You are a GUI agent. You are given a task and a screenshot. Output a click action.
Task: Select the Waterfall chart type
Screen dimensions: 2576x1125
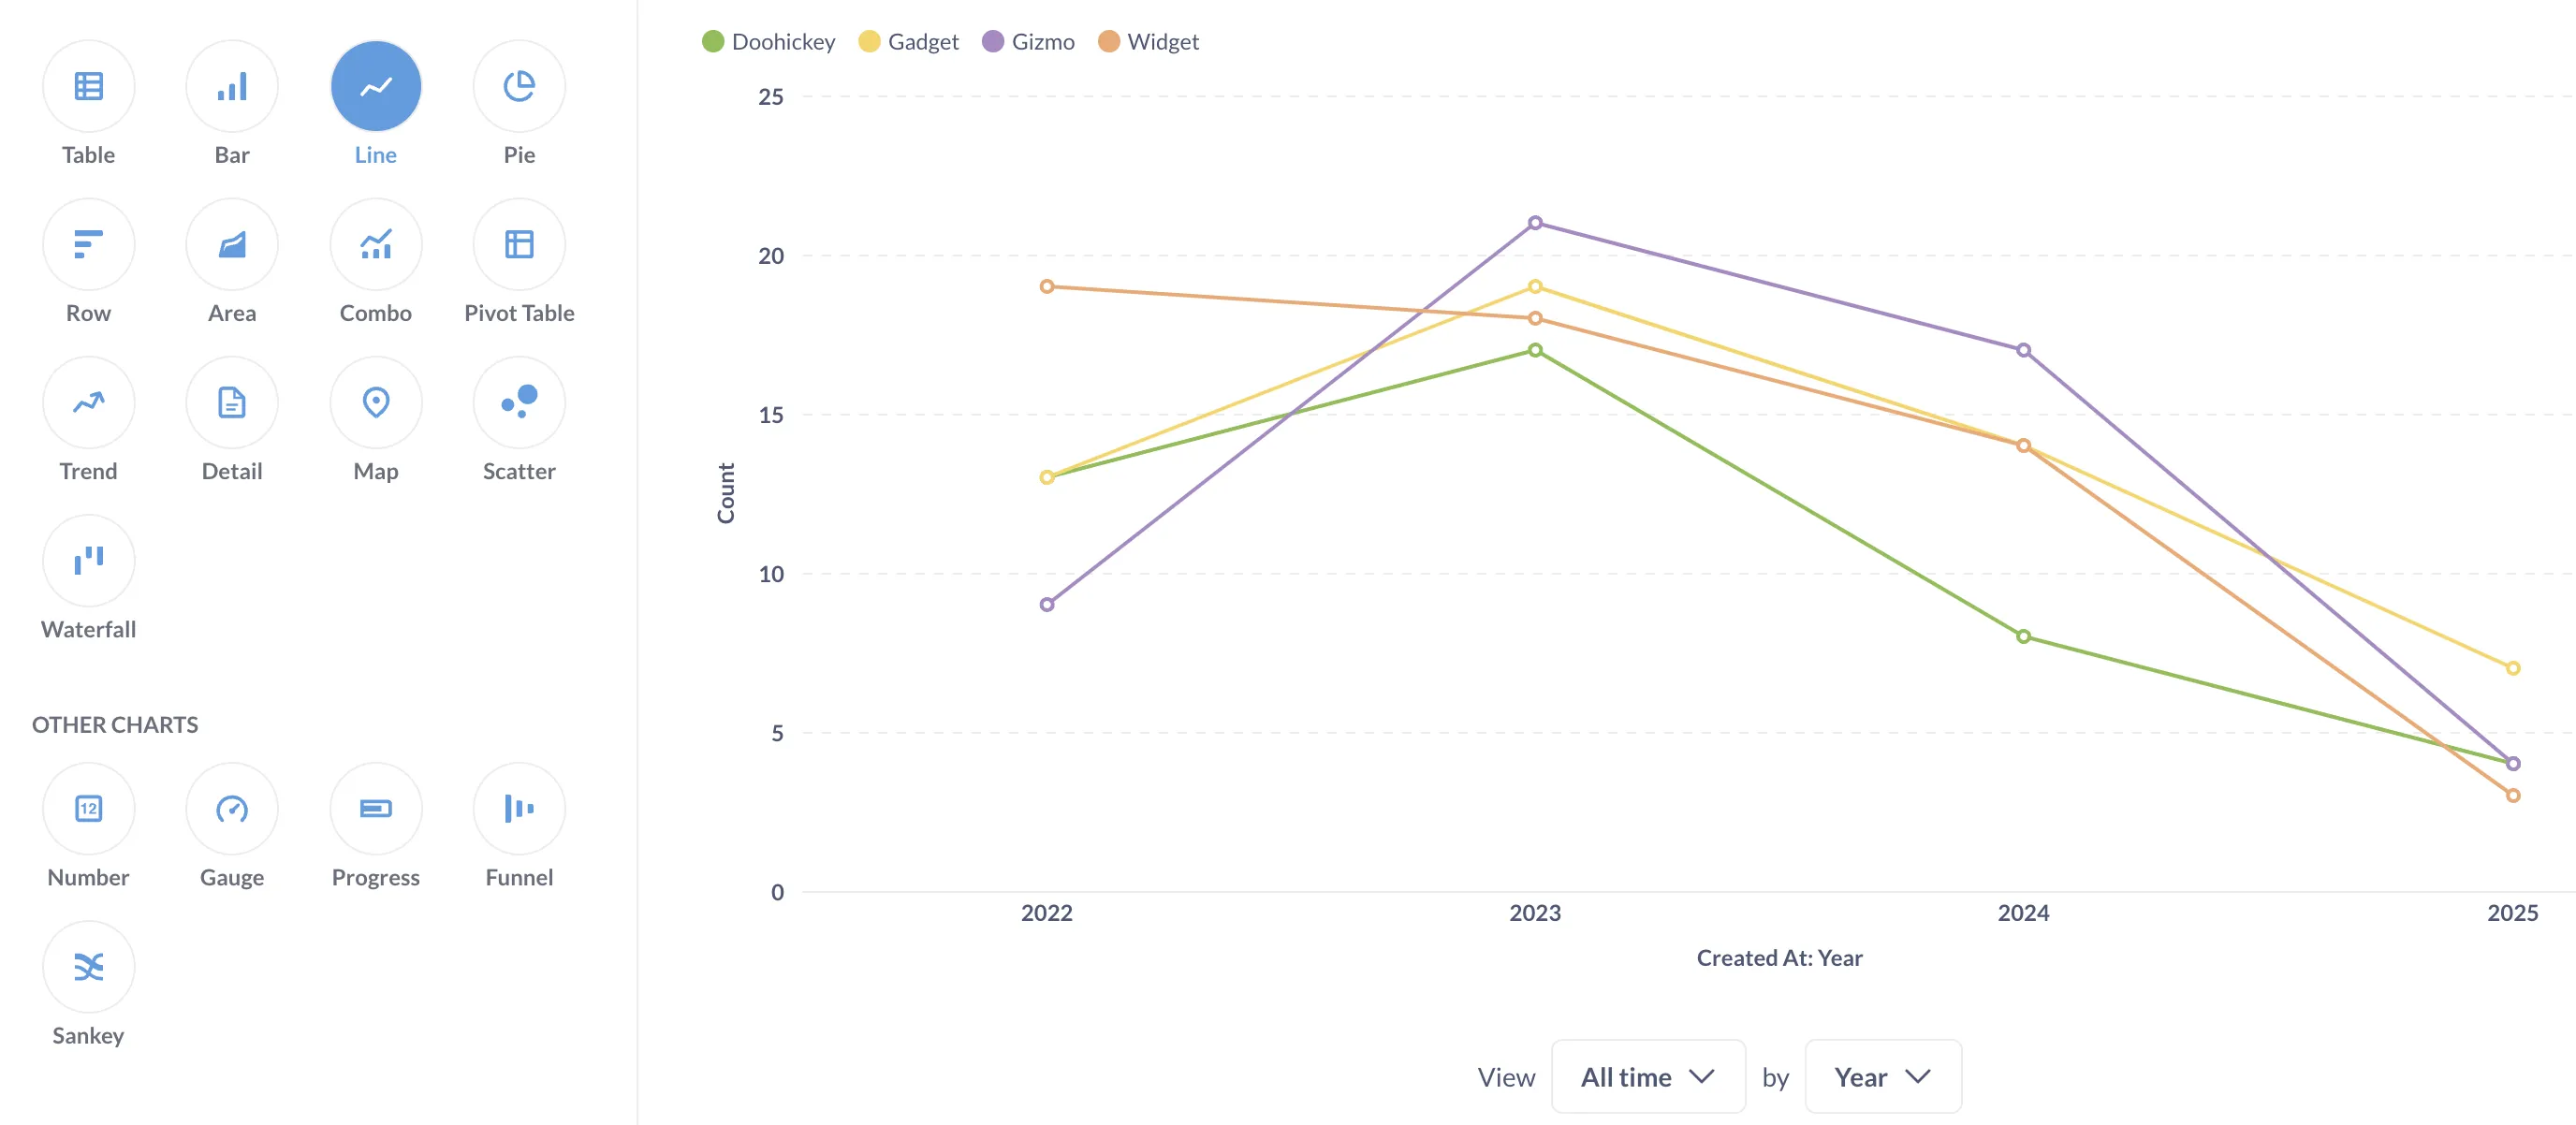tap(88, 560)
